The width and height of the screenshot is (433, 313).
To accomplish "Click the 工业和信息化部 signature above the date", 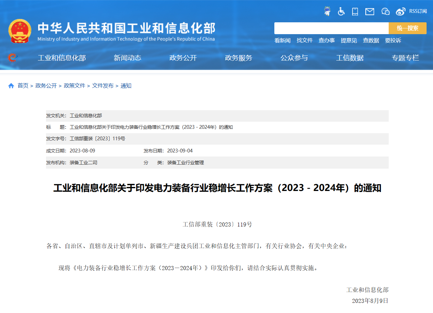I will click(x=367, y=290).
